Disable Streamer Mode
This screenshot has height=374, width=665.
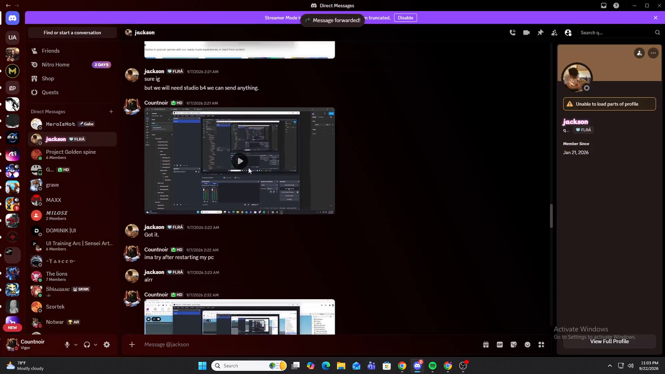tap(405, 18)
